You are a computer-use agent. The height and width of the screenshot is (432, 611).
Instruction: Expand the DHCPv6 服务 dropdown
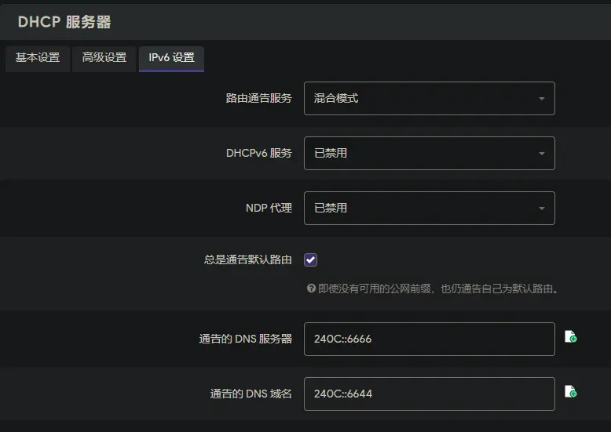click(429, 153)
